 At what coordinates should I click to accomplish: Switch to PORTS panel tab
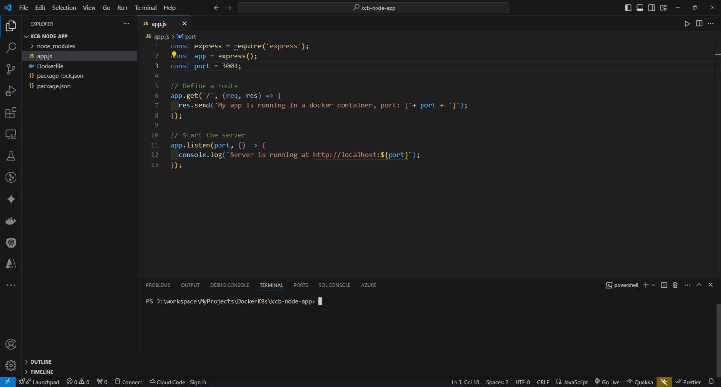pyautogui.click(x=300, y=285)
